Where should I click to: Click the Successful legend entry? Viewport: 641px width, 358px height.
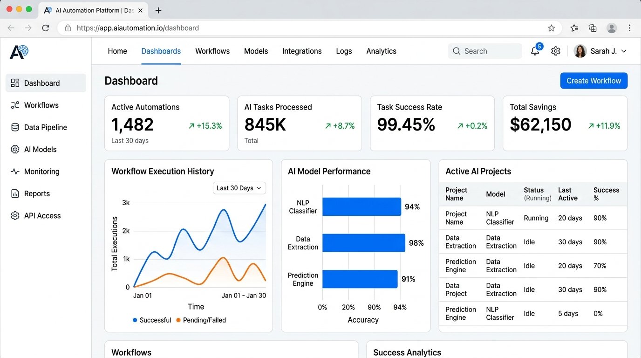tap(152, 320)
